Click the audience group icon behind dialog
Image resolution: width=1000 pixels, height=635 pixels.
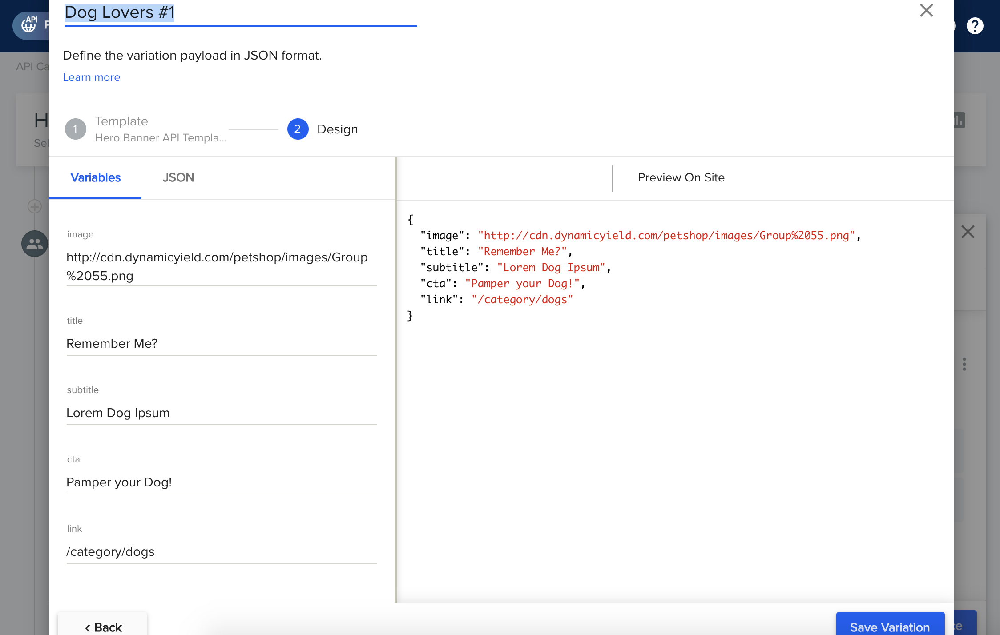click(35, 244)
